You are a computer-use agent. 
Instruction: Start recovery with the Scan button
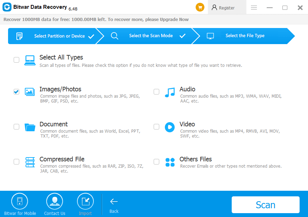[265, 205]
